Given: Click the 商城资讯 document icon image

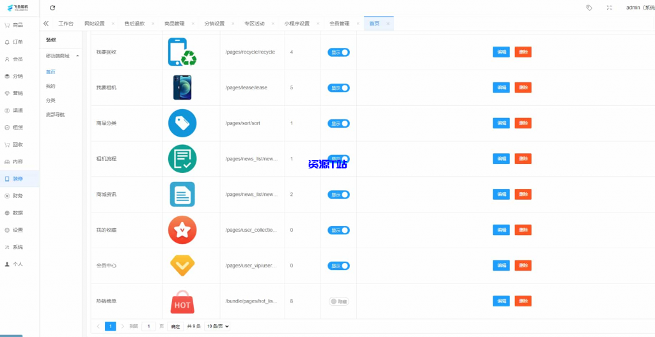Looking at the screenshot, I should [x=182, y=195].
